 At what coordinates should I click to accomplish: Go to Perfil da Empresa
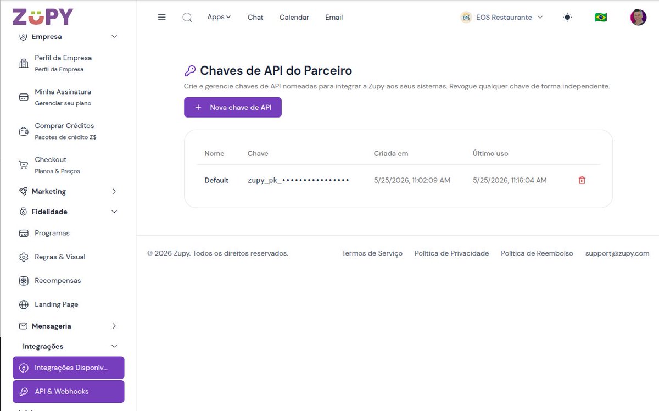click(x=69, y=63)
